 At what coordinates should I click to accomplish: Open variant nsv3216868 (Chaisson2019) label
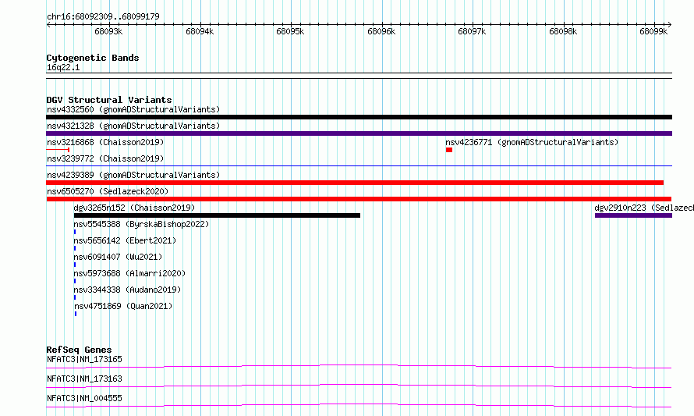tap(105, 142)
